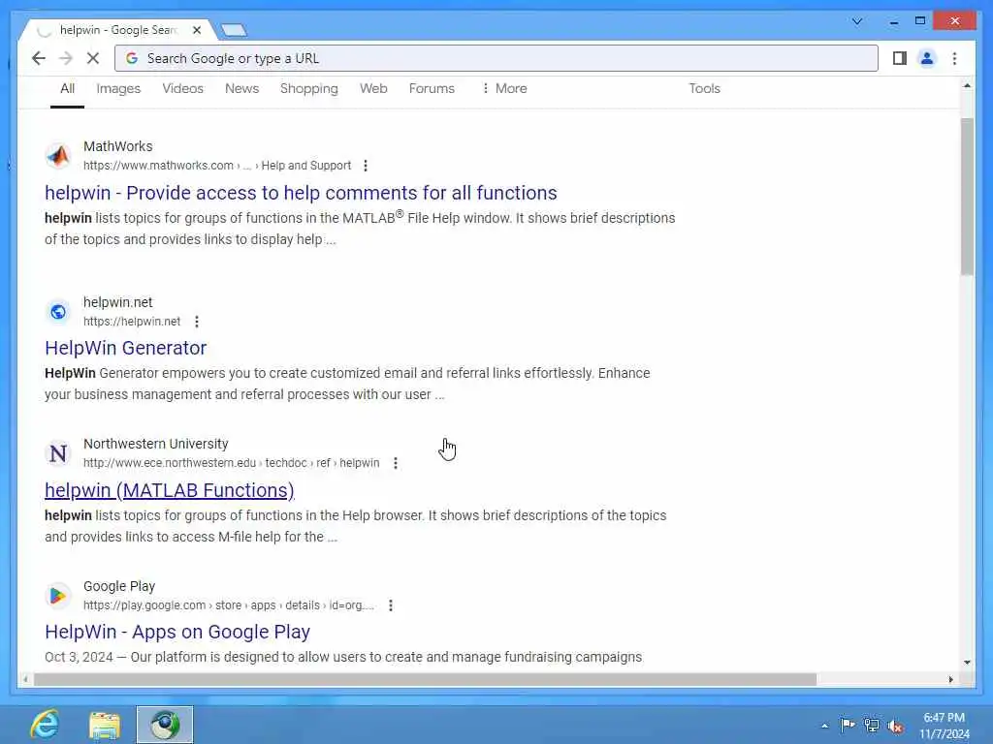Viewport: 993px width, 744px height.
Task: Open options menu for Northwestern University result
Action: 396,463
